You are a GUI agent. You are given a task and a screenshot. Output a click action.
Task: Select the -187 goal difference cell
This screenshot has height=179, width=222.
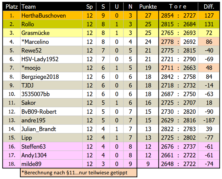[x=209, y=121]
